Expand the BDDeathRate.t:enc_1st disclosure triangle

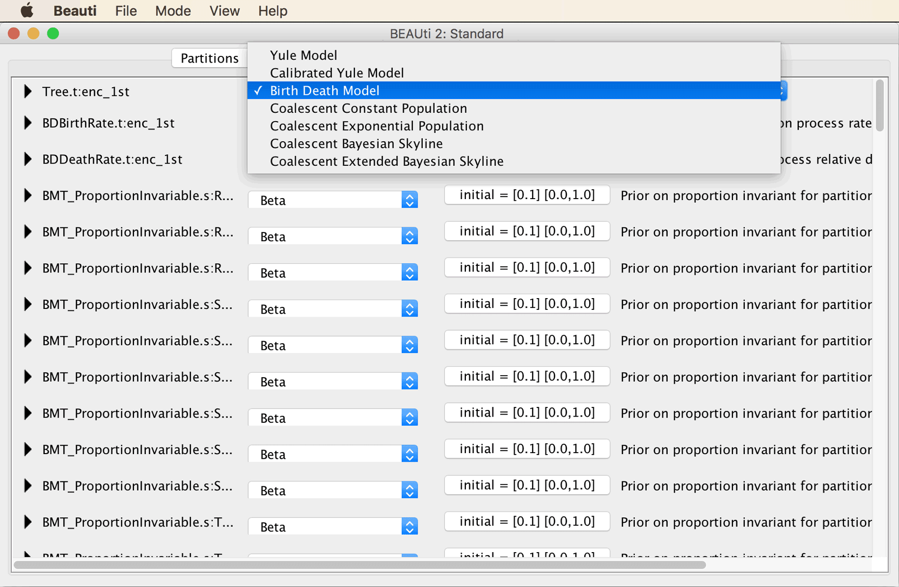(x=28, y=160)
